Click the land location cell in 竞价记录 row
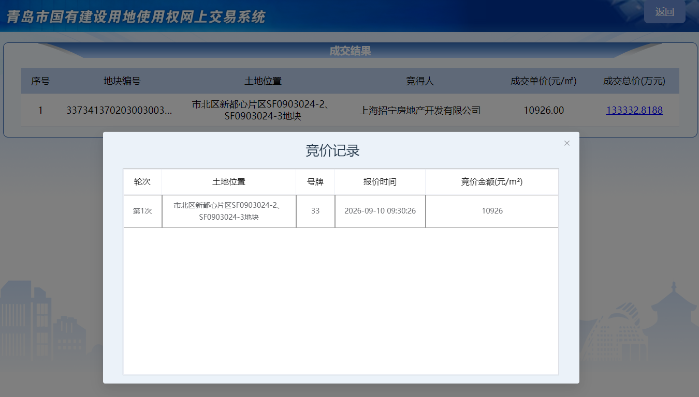The image size is (699, 397). (x=229, y=211)
